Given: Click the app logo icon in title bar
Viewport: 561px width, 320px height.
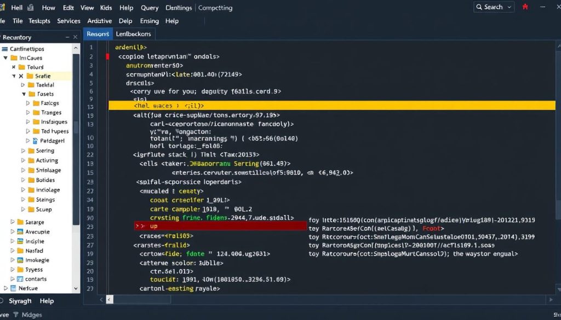Looking at the screenshot, I should click(2, 8).
